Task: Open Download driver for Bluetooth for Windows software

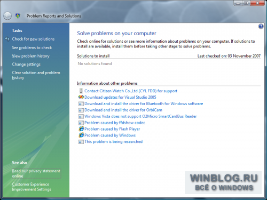Action: coord(144,103)
